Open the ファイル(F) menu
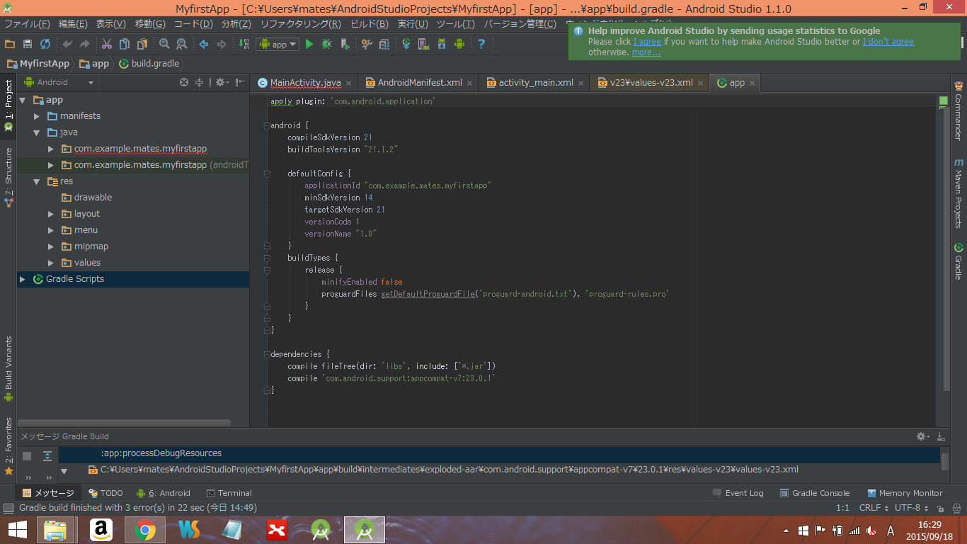The image size is (967, 544). pos(27,24)
